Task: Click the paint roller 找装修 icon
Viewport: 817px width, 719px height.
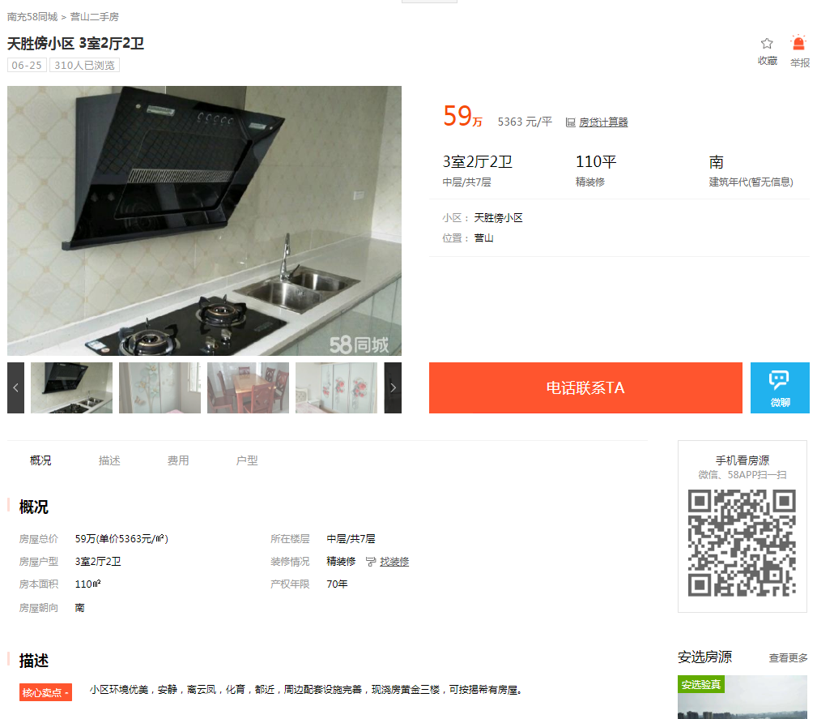Action: pos(371,562)
